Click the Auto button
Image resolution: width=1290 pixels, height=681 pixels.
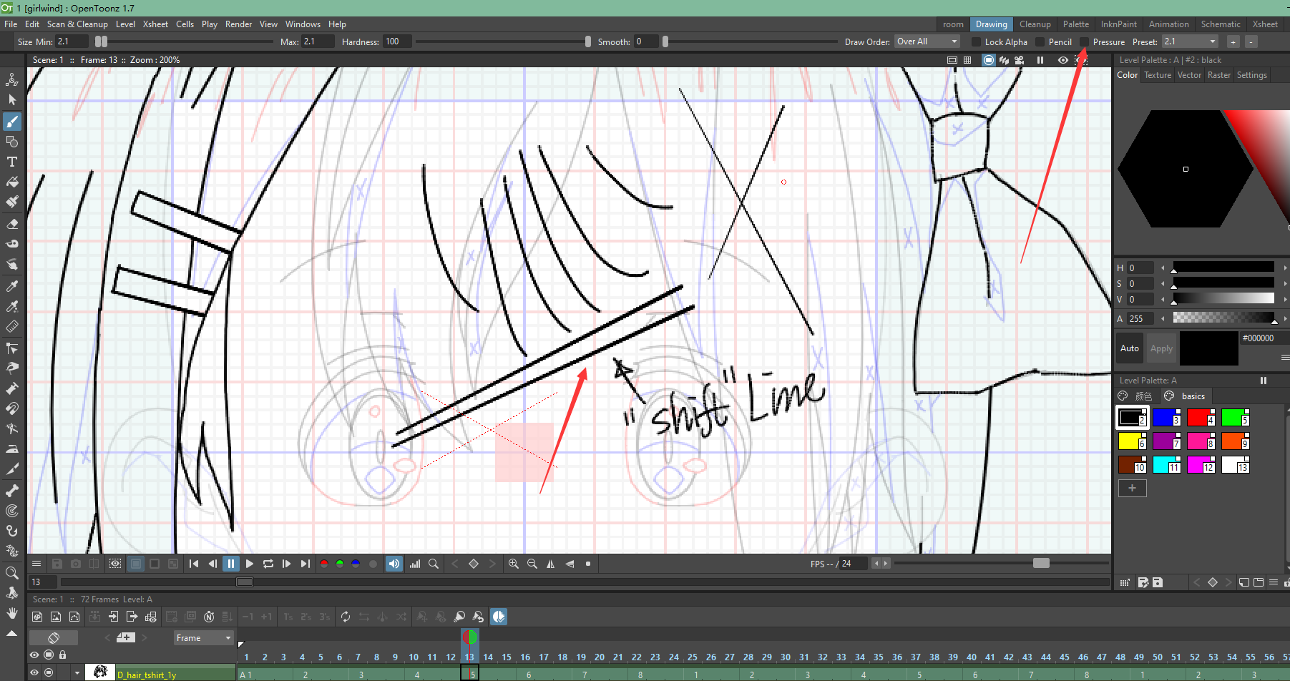pyautogui.click(x=1129, y=348)
